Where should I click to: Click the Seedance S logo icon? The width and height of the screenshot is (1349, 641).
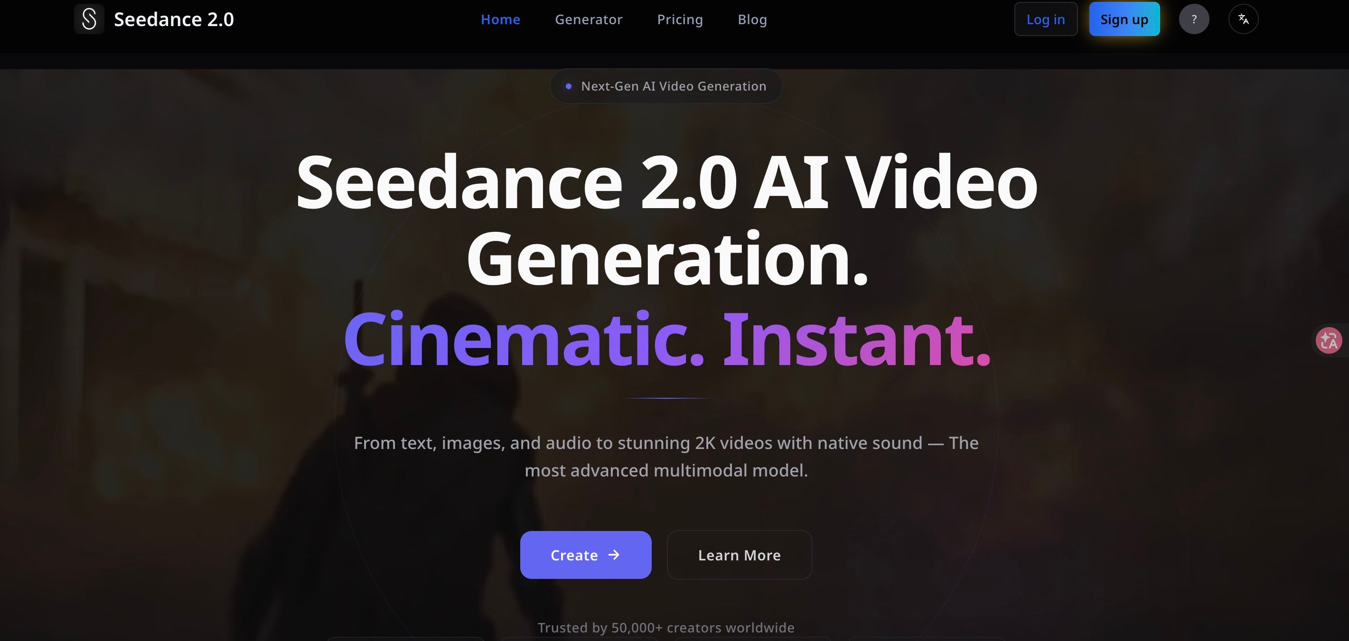[x=89, y=19]
